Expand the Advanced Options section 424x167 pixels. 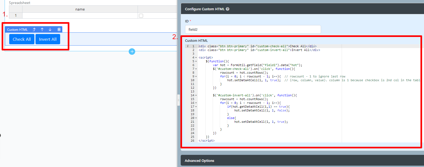pyautogui.click(x=302, y=161)
